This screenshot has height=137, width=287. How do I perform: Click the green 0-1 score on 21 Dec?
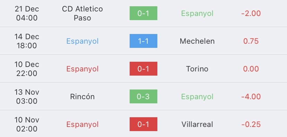tap(143, 13)
